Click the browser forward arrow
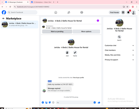 point(6,7)
